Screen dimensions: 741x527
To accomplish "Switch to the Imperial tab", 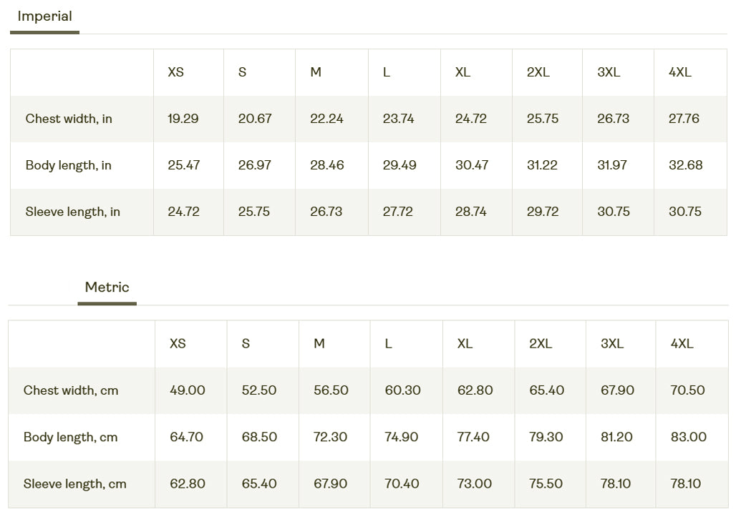I will [44, 16].
